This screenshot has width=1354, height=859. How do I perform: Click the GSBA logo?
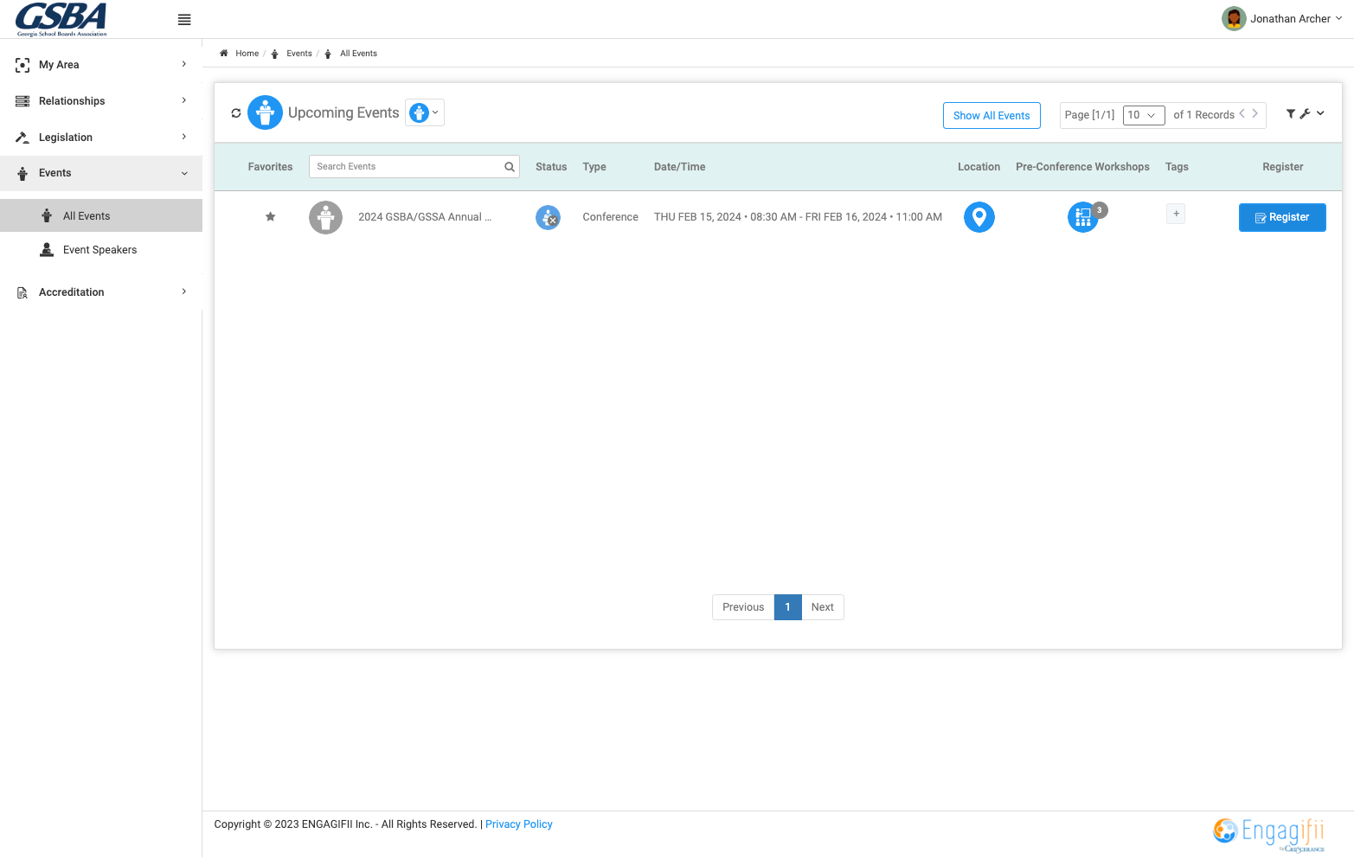click(61, 19)
